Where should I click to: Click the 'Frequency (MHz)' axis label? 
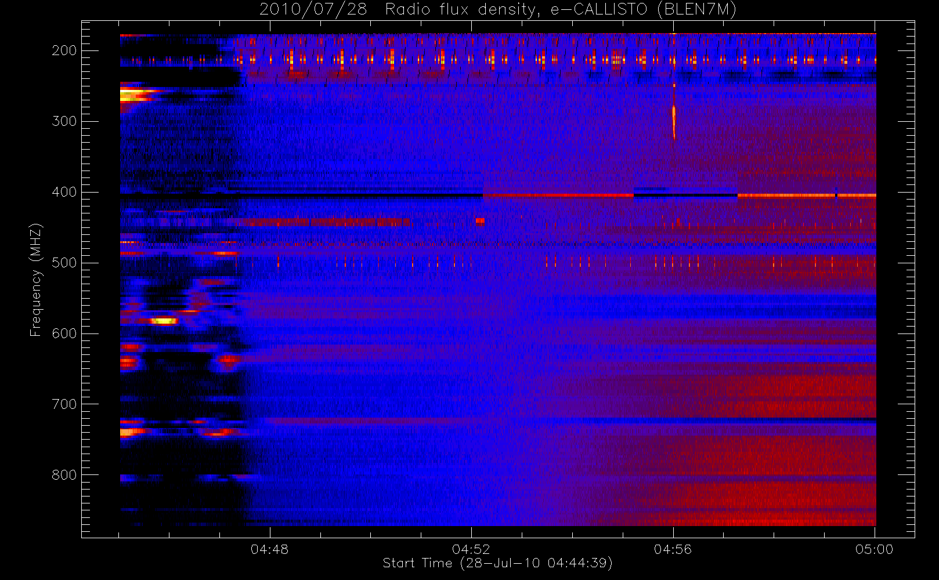(36, 280)
